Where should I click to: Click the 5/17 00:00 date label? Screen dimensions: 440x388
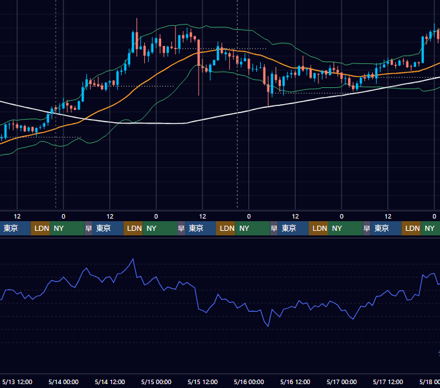(342, 382)
